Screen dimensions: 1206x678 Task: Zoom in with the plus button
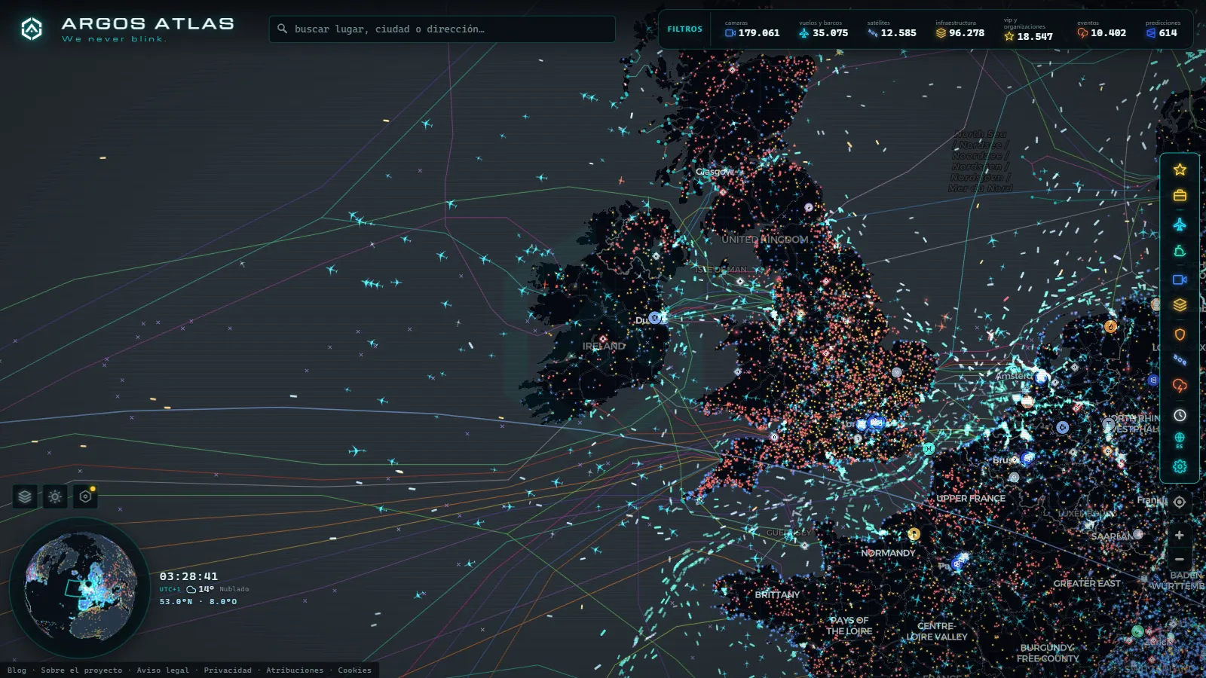pos(1180,535)
